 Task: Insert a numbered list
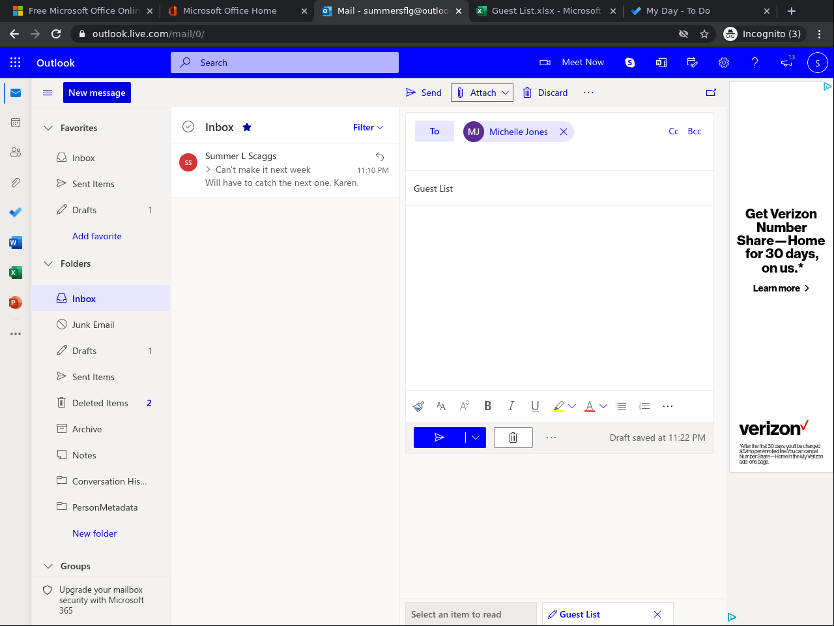(x=644, y=406)
